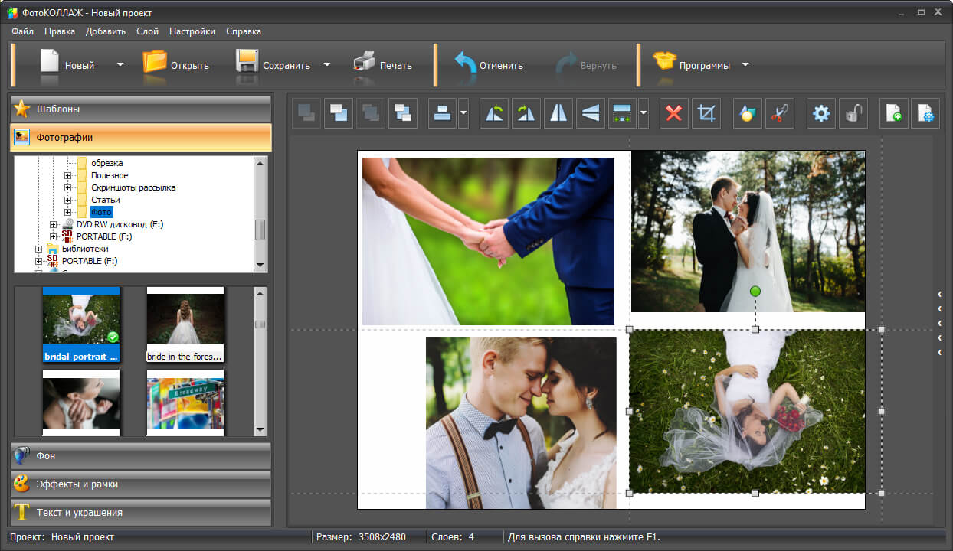This screenshot has width=953, height=551.
Task: Expand the Полезное folder node
Action: [68, 175]
